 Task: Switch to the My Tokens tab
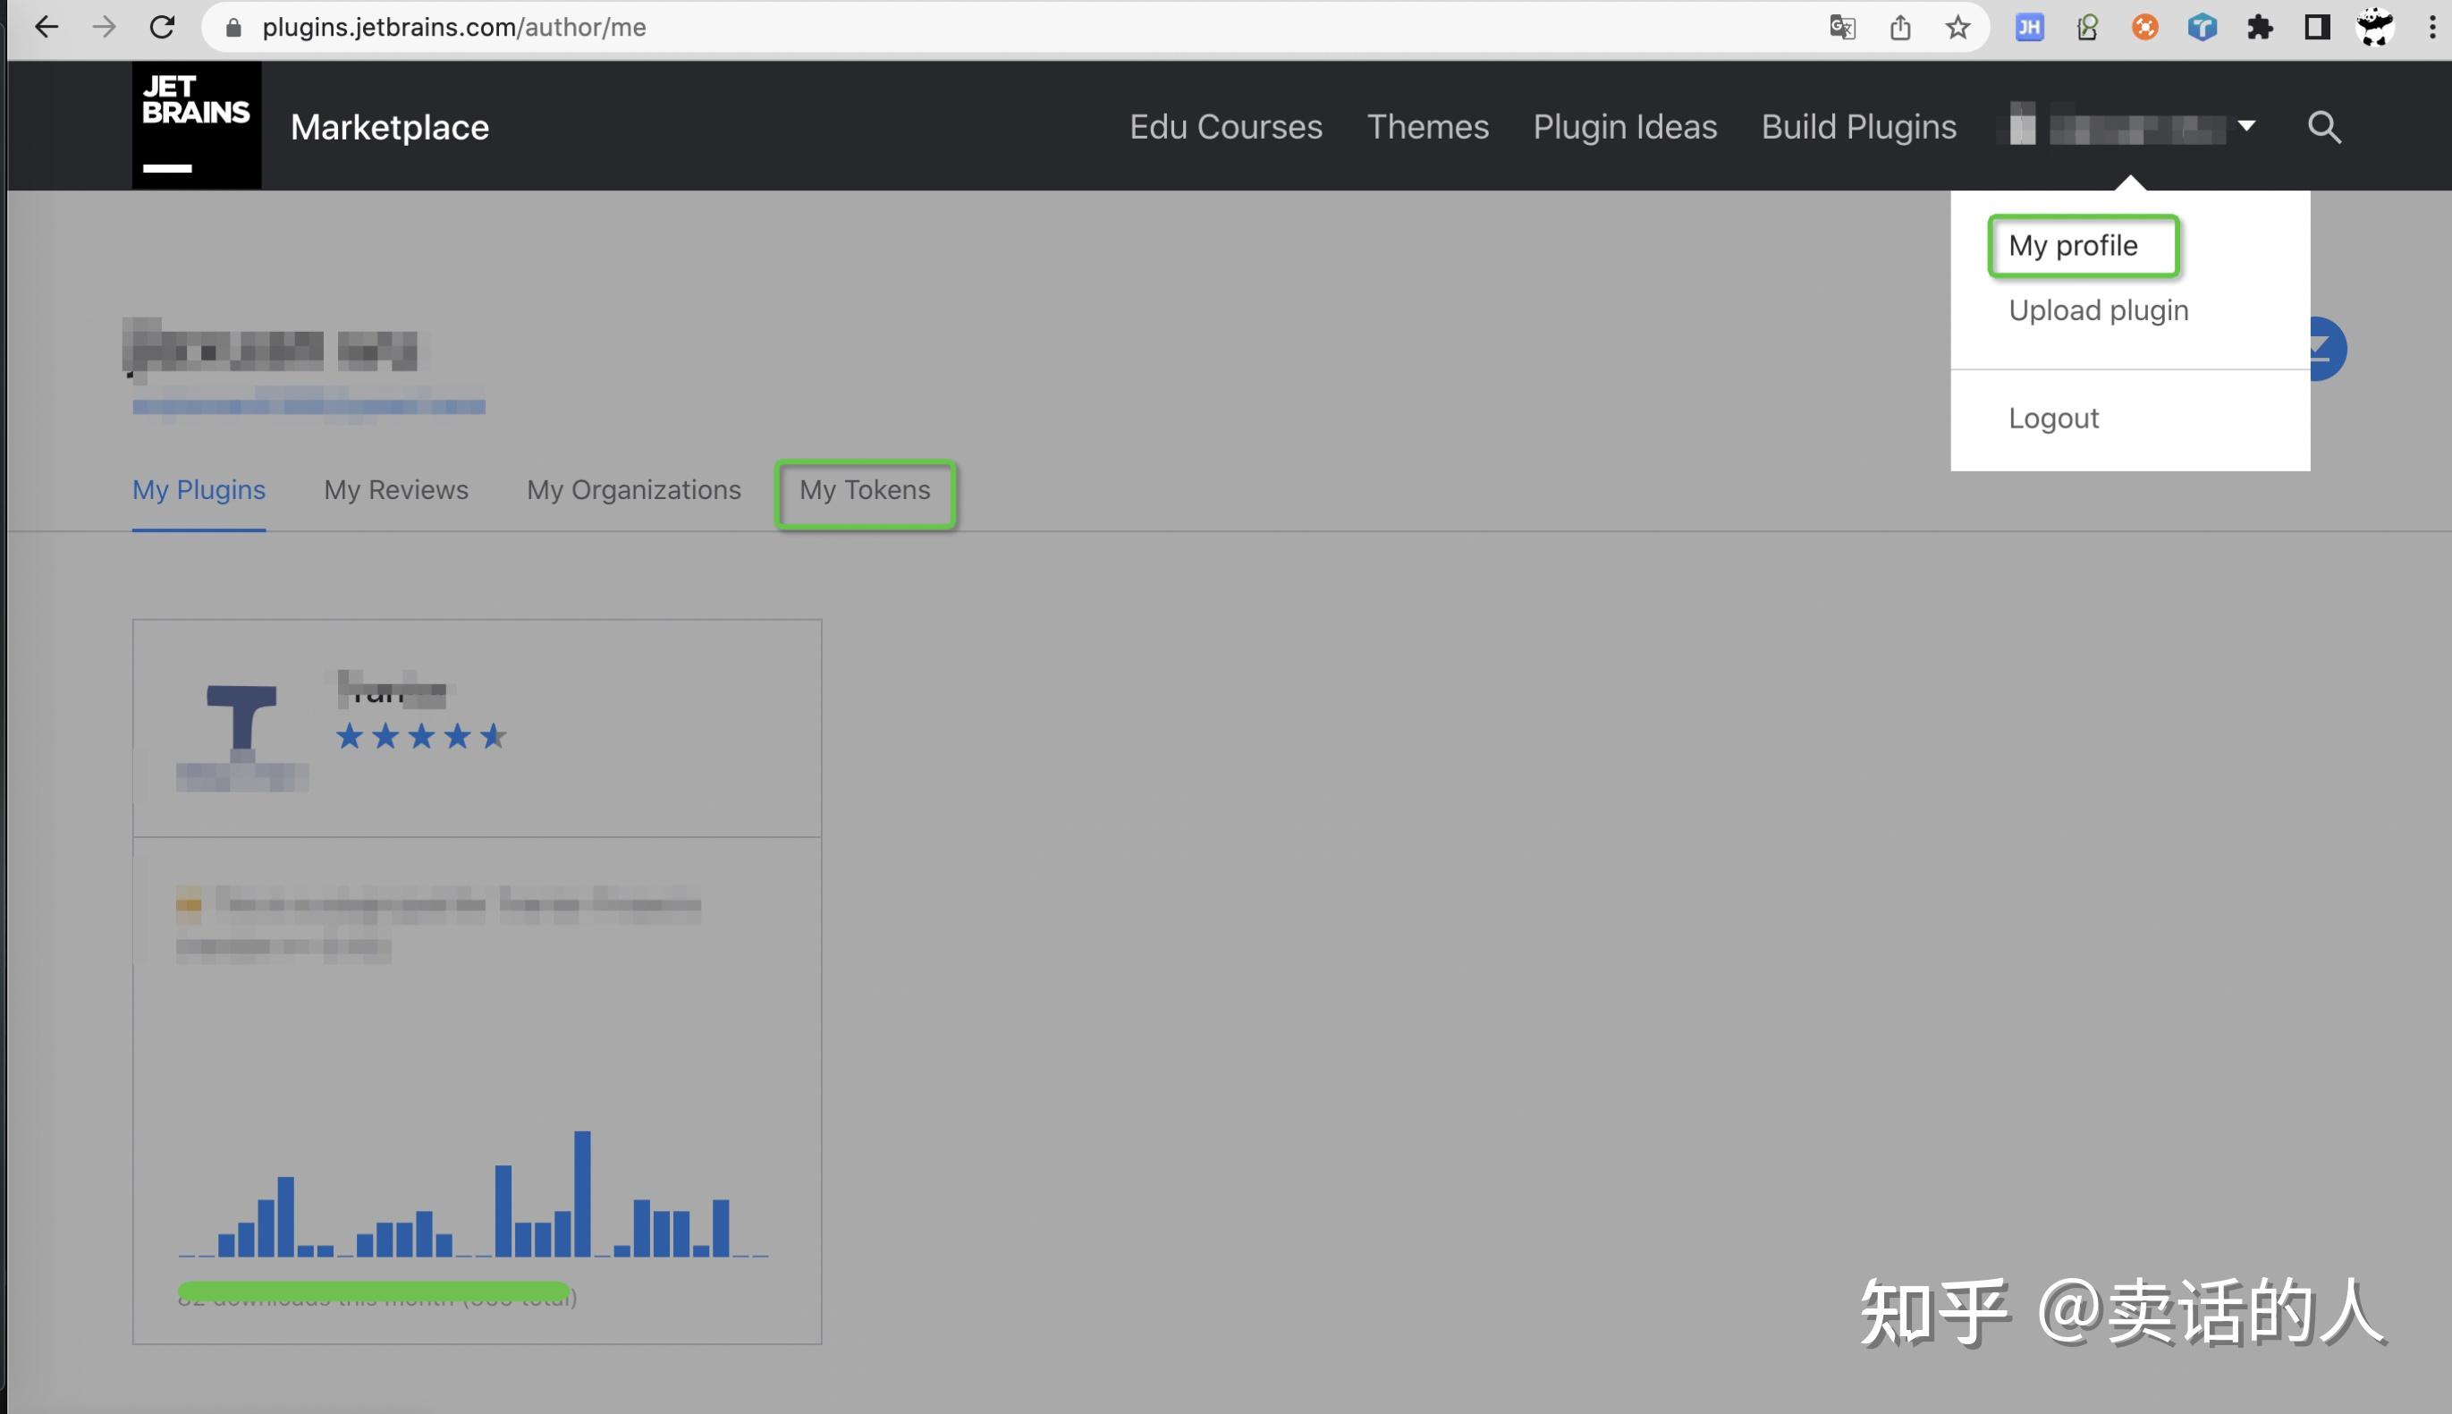[x=864, y=490]
